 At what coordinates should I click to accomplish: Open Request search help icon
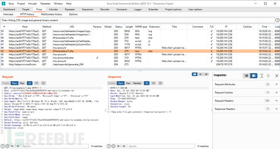(x=2, y=146)
